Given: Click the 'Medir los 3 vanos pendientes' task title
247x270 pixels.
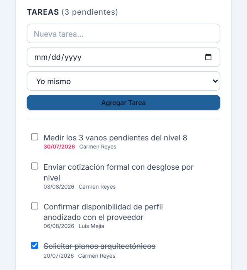Looking at the screenshot, I should tap(115, 138).
